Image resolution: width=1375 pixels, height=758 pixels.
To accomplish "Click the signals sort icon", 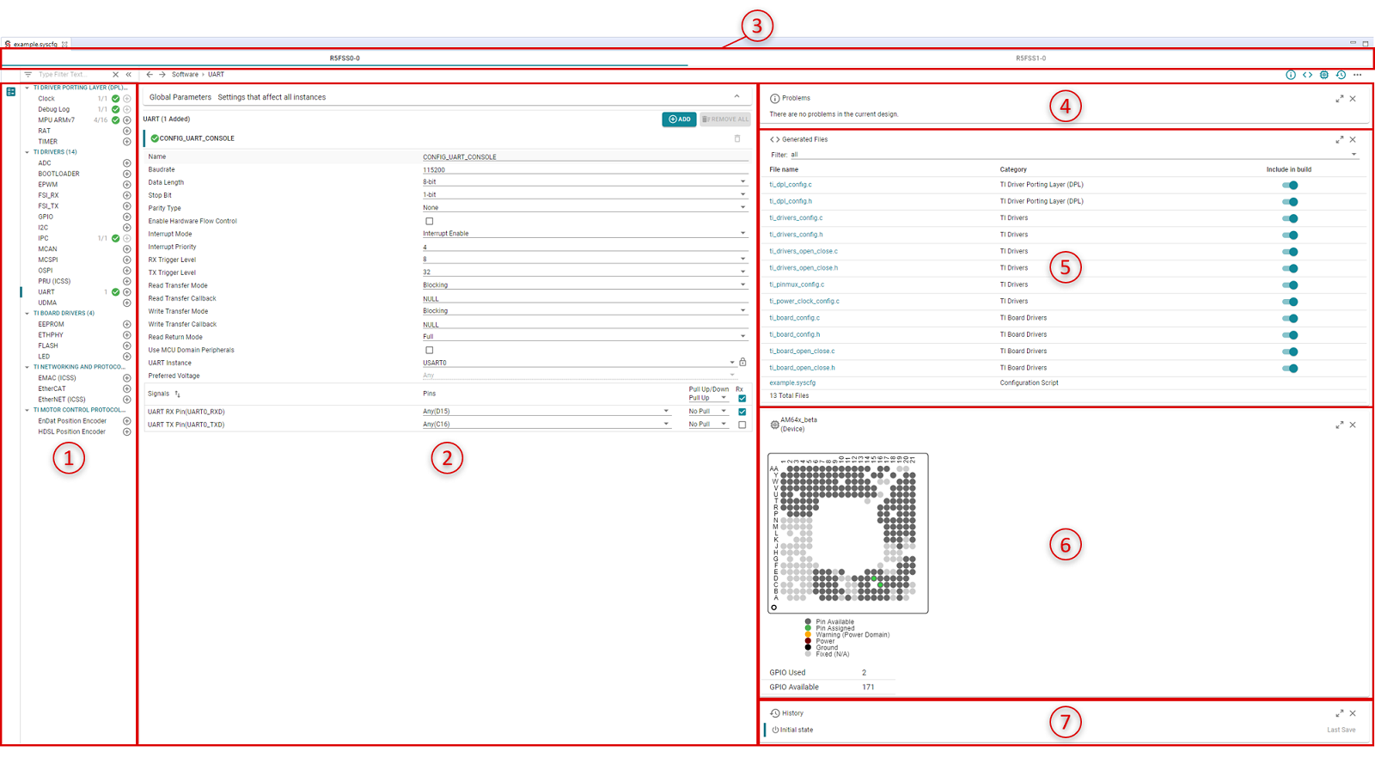I will point(178,394).
